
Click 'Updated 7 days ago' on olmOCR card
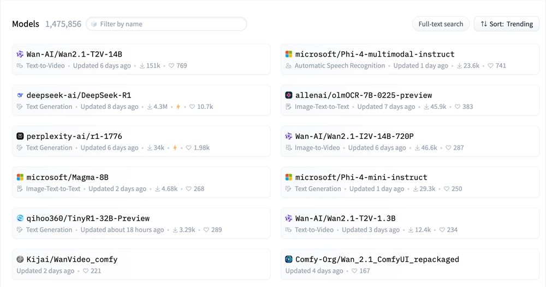[386, 107]
